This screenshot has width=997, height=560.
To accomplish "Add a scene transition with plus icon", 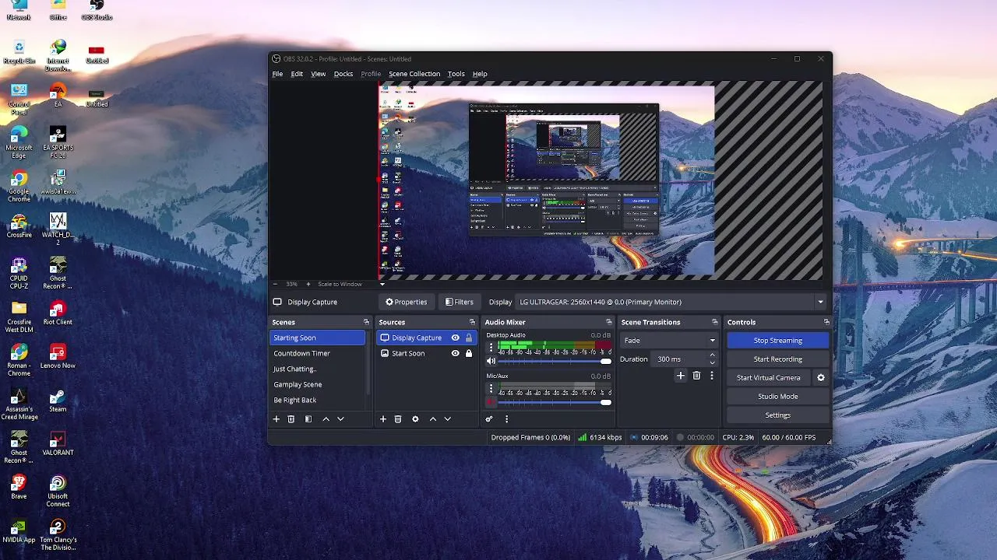I will (681, 376).
